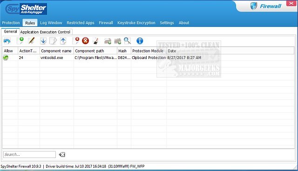Click the blue undo/refresh arrow icon
Screen dimensions: 298x171
7,41
